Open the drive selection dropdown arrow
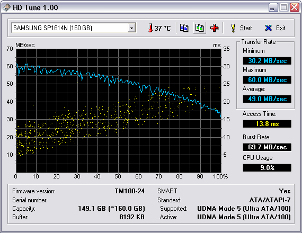Screen dimensions: 302x233 (x=131, y=28)
